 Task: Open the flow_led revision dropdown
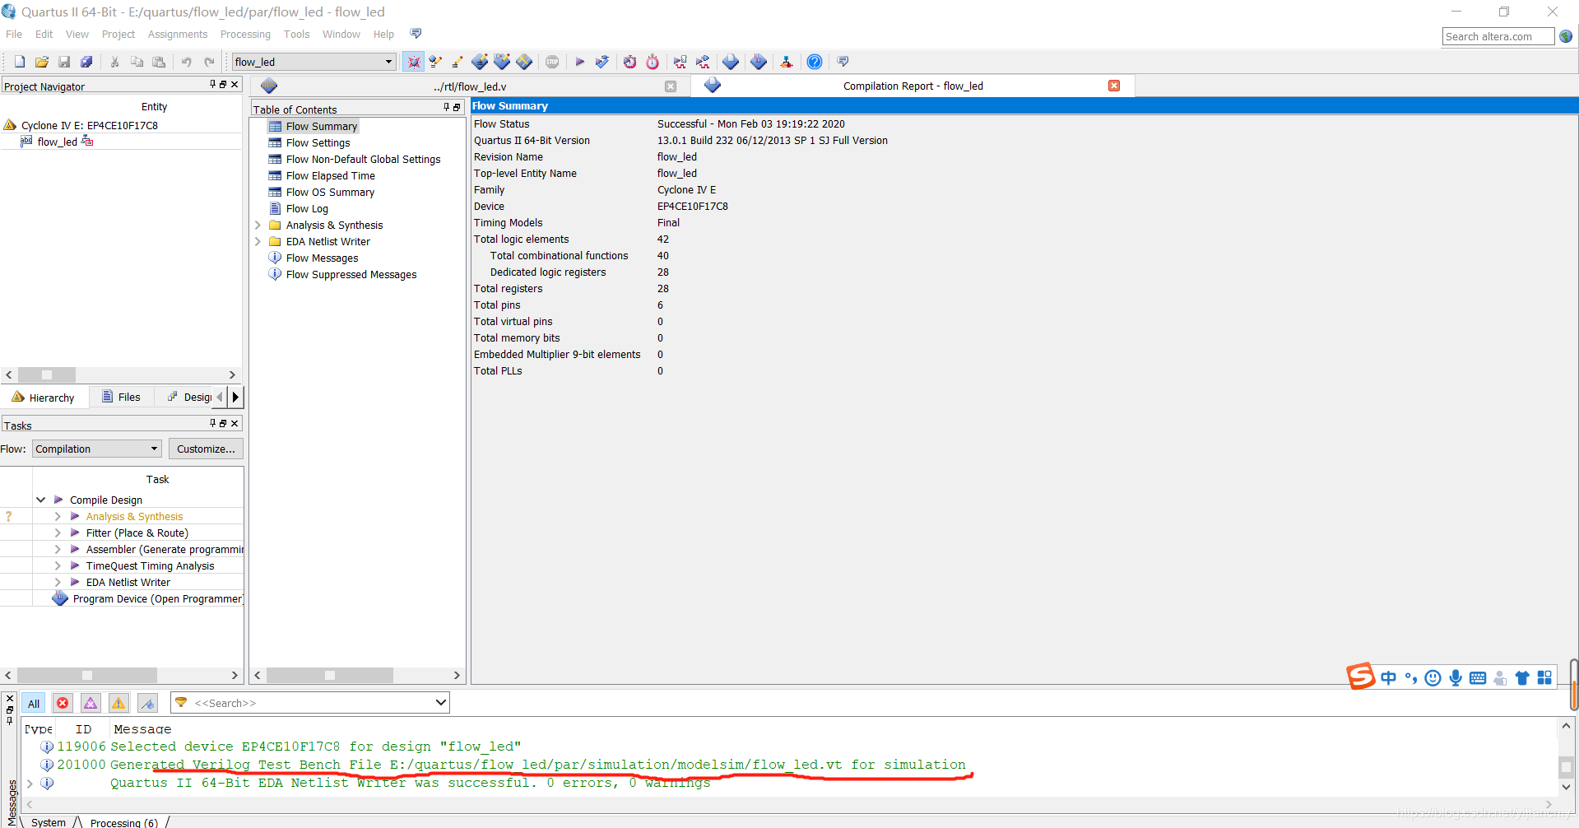313,62
